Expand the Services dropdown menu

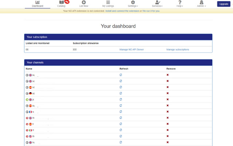click(x=157, y=4)
